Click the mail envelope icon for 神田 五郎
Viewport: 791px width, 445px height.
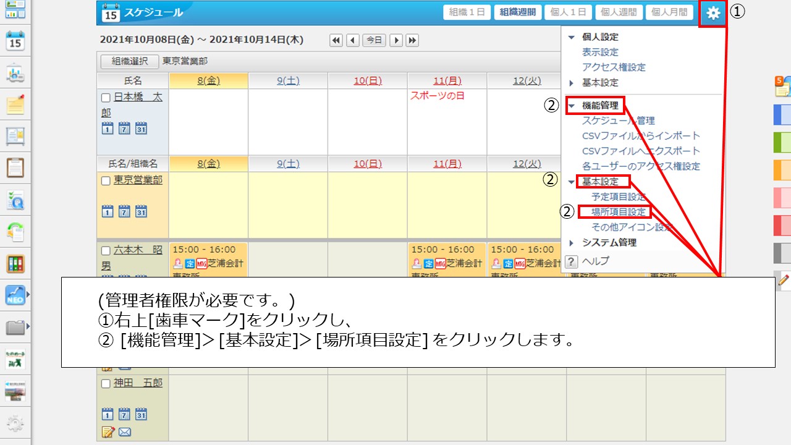pyautogui.click(x=124, y=431)
